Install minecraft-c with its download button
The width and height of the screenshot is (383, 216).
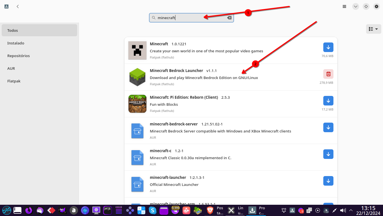pos(328,154)
